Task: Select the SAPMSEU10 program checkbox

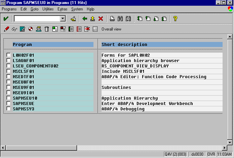Action: (8, 98)
